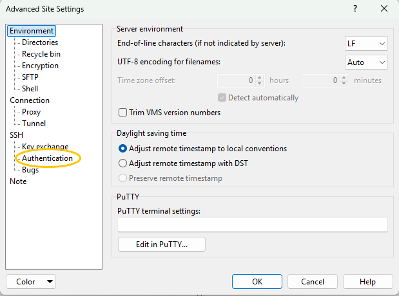The image size is (399, 296).
Task: Click the question mark help icon
Action: [x=355, y=8]
